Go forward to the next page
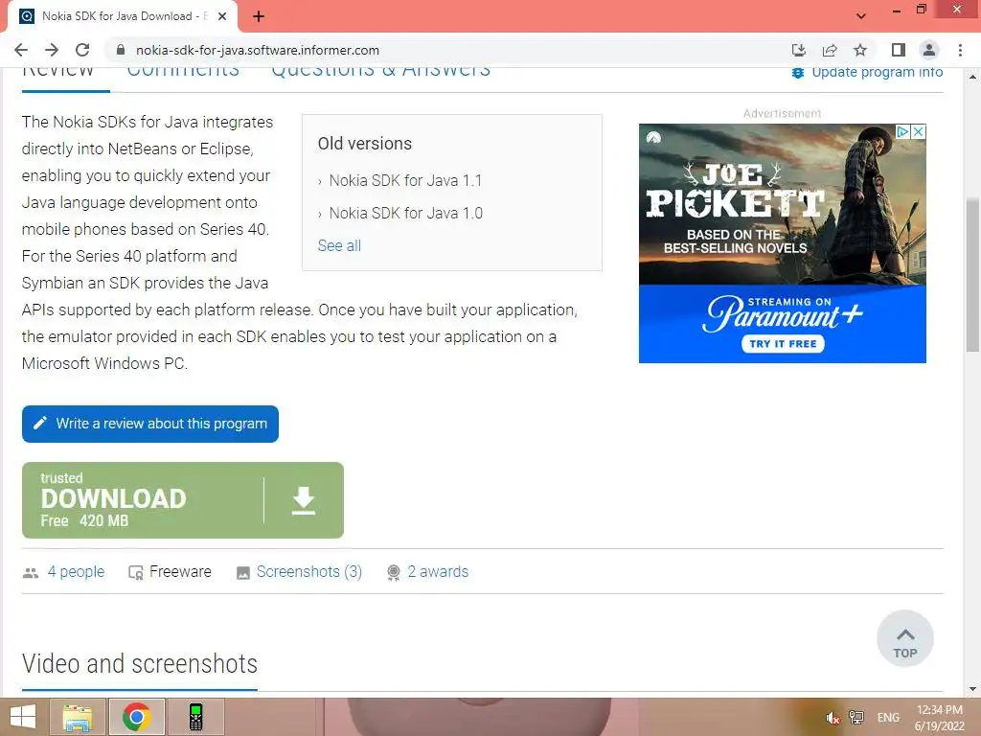Screen dimensions: 981x736 (52, 50)
